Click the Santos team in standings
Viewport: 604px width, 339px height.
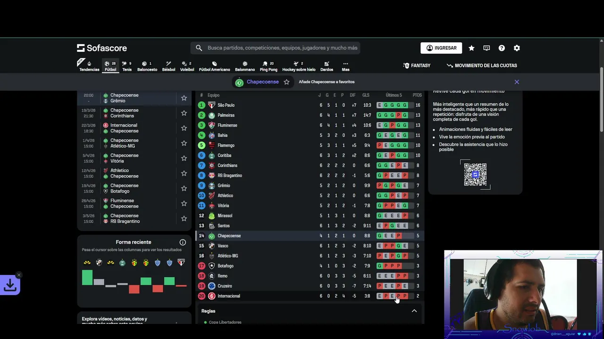click(223, 226)
